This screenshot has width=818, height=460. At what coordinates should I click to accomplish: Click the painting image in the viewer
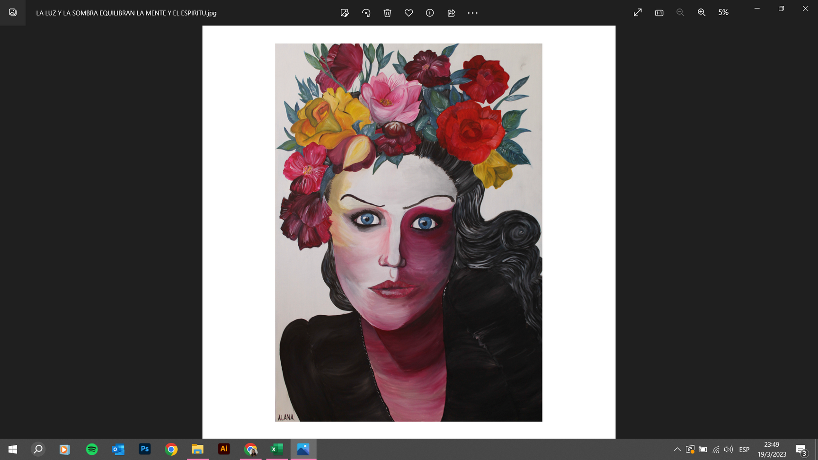click(x=409, y=232)
